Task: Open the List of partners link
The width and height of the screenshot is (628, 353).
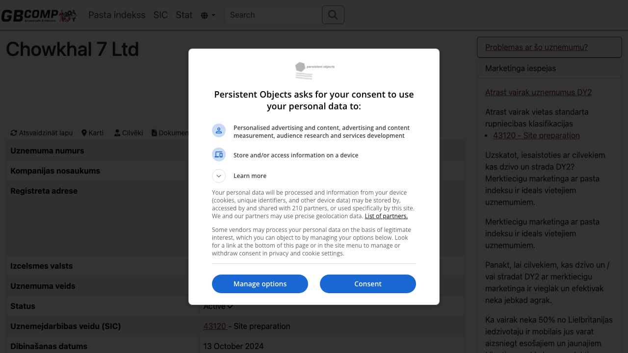Action: [386, 216]
